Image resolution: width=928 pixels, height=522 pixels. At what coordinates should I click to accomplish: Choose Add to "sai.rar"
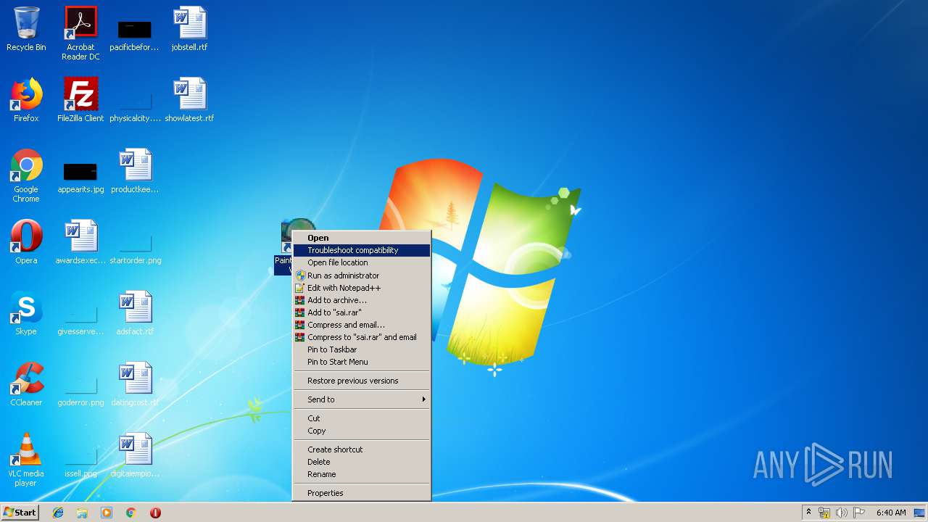coord(361,312)
